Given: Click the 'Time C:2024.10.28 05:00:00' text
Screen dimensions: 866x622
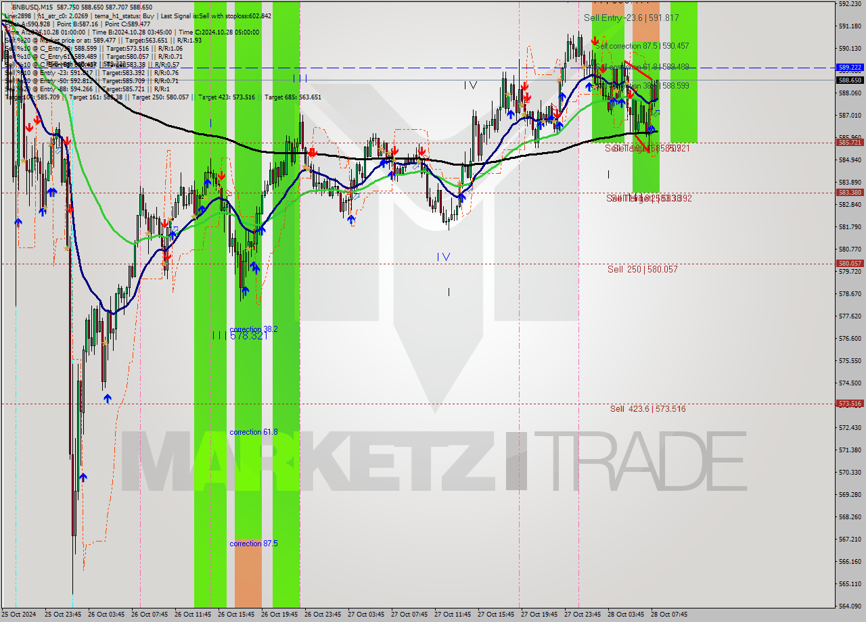Looking at the screenshot, I should click(219, 32).
